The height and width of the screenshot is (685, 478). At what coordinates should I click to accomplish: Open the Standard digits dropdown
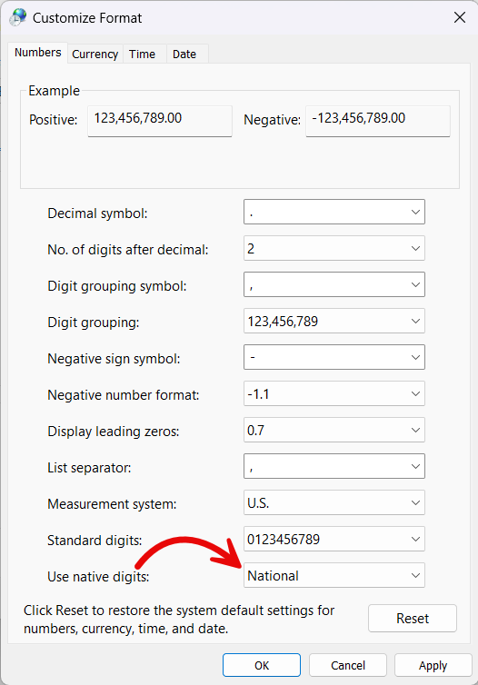(x=334, y=539)
